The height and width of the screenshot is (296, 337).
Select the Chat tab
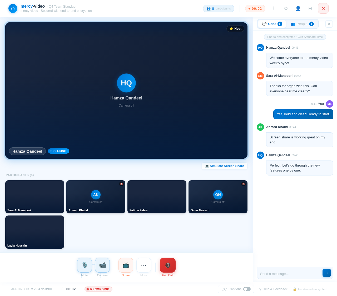(271, 24)
